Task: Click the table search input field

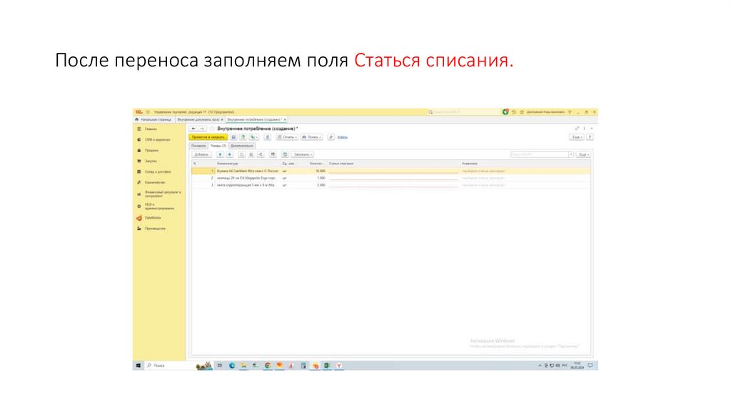Action: [x=539, y=154]
